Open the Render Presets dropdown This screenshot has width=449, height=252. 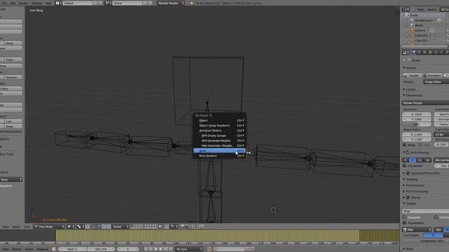(x=426, y=103)
